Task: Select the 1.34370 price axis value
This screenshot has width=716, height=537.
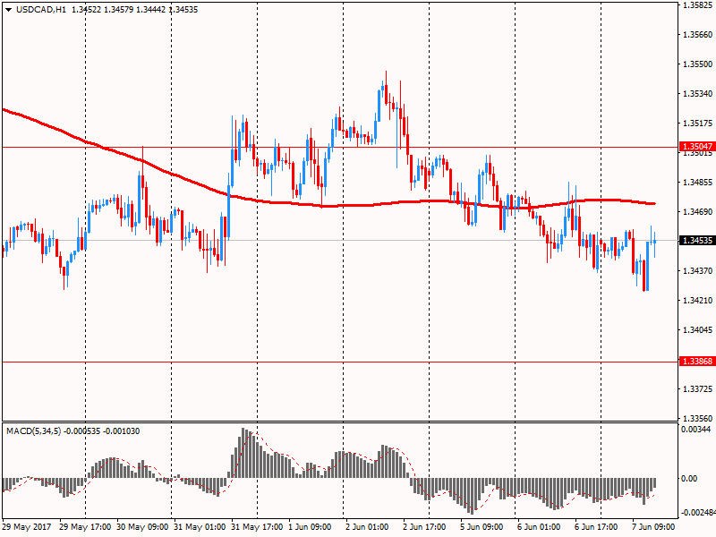Action: (x=698, y=271)
